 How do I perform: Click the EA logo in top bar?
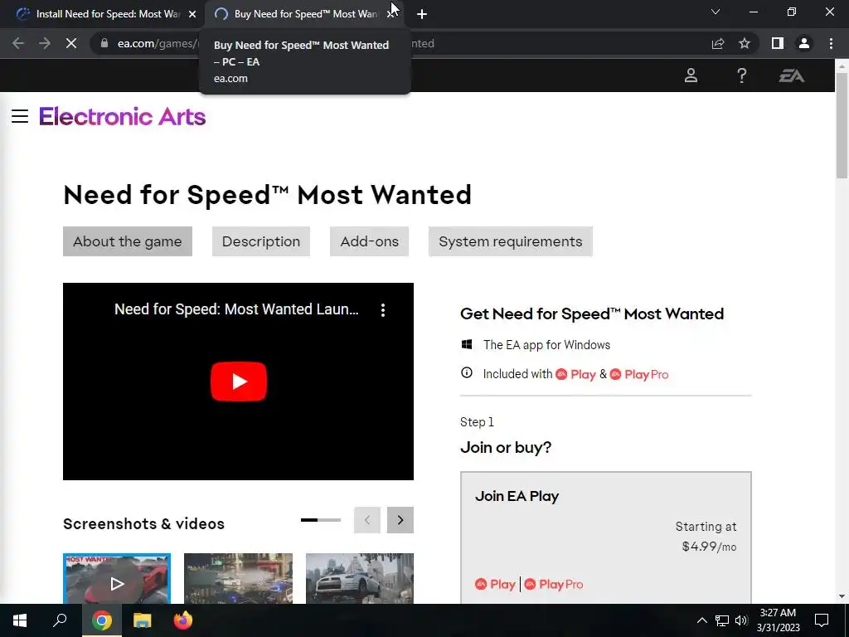791,75
